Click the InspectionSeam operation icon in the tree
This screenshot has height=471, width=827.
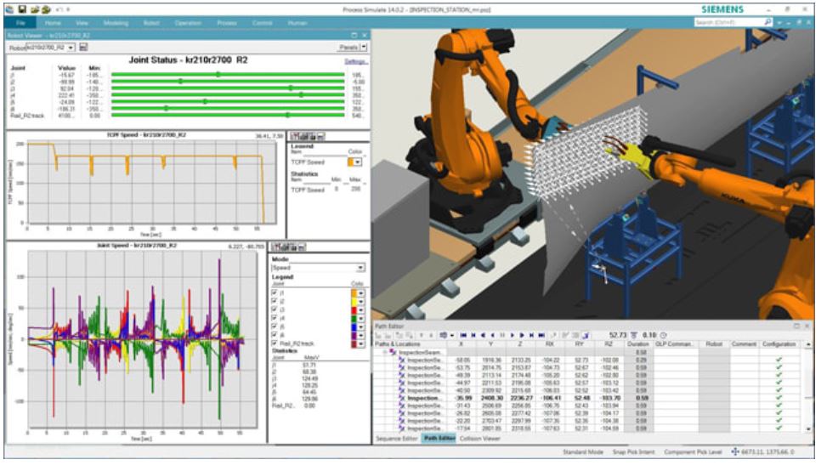point(393,352)
